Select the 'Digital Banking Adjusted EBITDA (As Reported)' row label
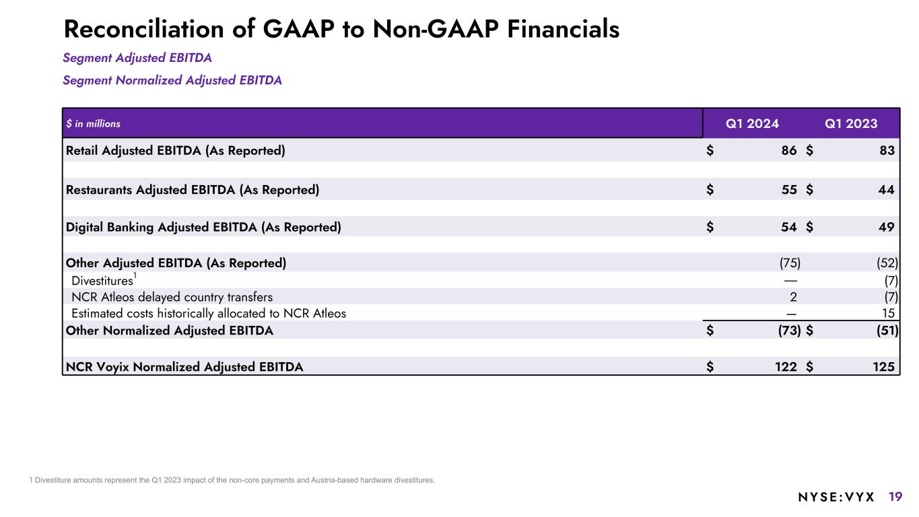 [203, 228]
